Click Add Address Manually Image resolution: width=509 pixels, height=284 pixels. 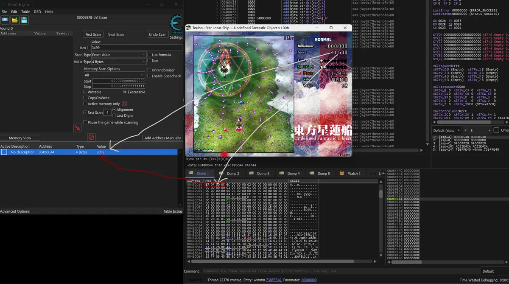(x=162, y=138)
